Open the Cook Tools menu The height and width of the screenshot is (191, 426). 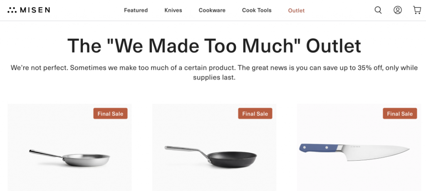(257, 10)
